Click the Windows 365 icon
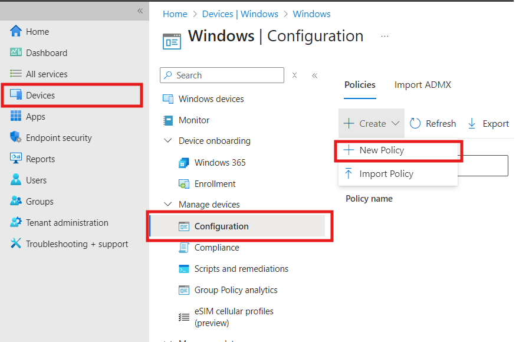The height and width of the screenshot is (342, 516). point(184,163)
